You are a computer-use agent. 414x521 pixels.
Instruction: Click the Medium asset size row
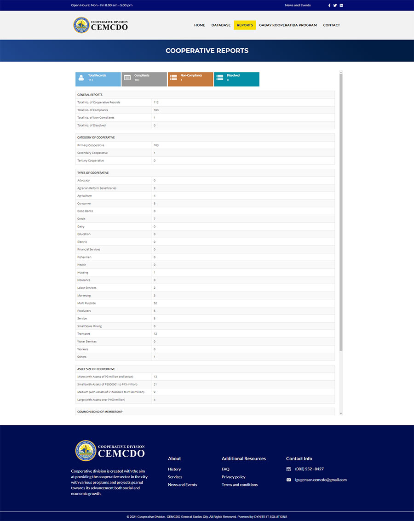(205, 392)
